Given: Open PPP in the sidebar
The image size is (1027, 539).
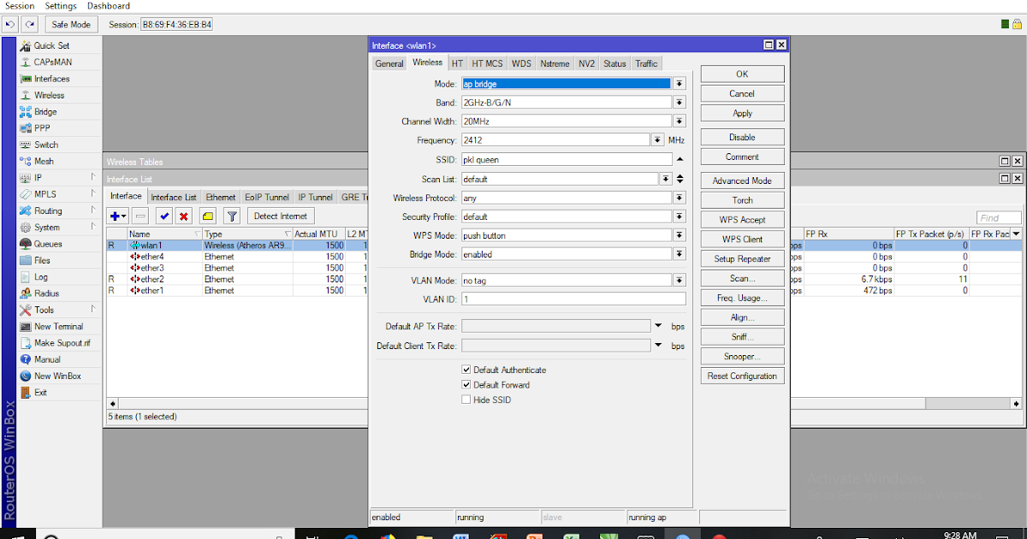Looking at the screenshot, I should 42,128.
